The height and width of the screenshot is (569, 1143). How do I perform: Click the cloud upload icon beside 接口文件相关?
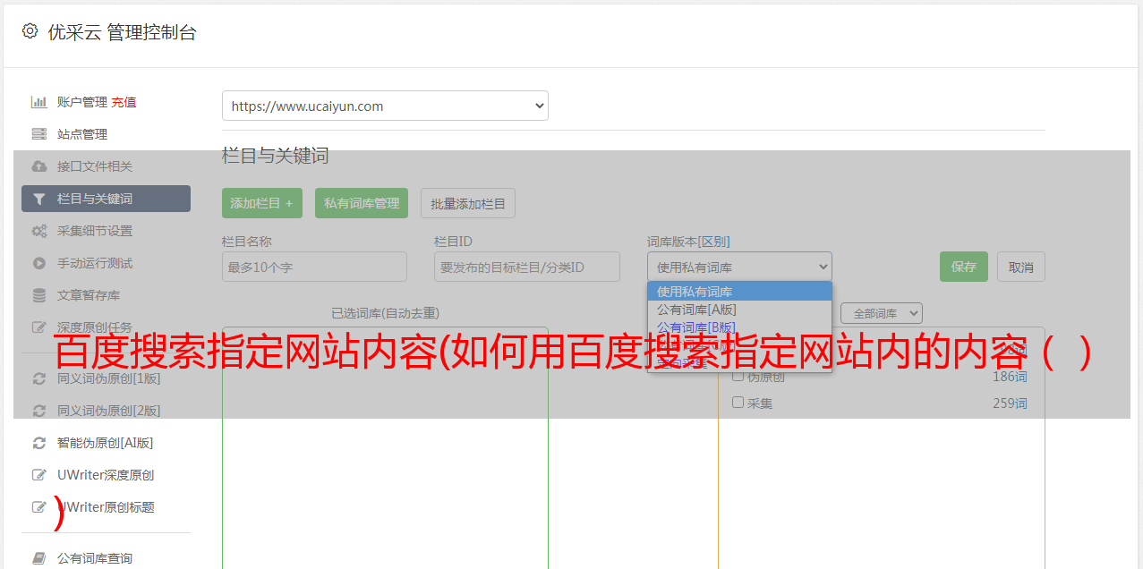coord(38,166)
